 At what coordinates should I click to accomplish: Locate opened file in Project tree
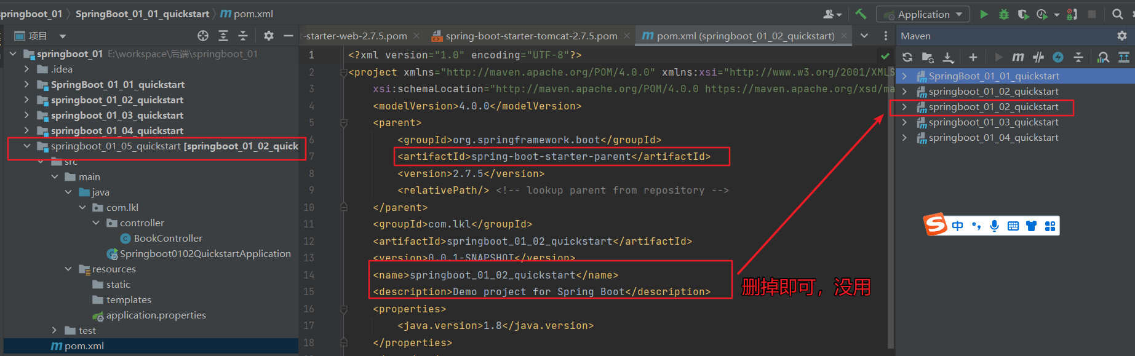coord(203,36)
